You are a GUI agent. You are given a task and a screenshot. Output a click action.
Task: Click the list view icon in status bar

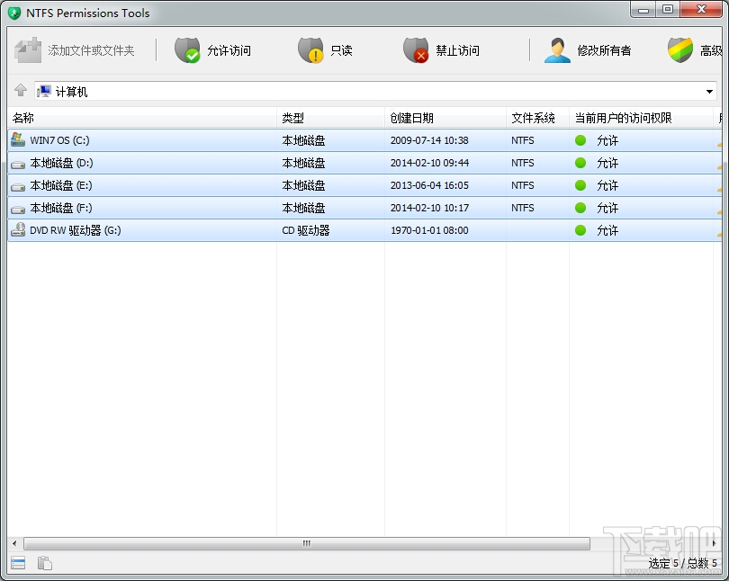pyautogui.click(x=18, y=563)
